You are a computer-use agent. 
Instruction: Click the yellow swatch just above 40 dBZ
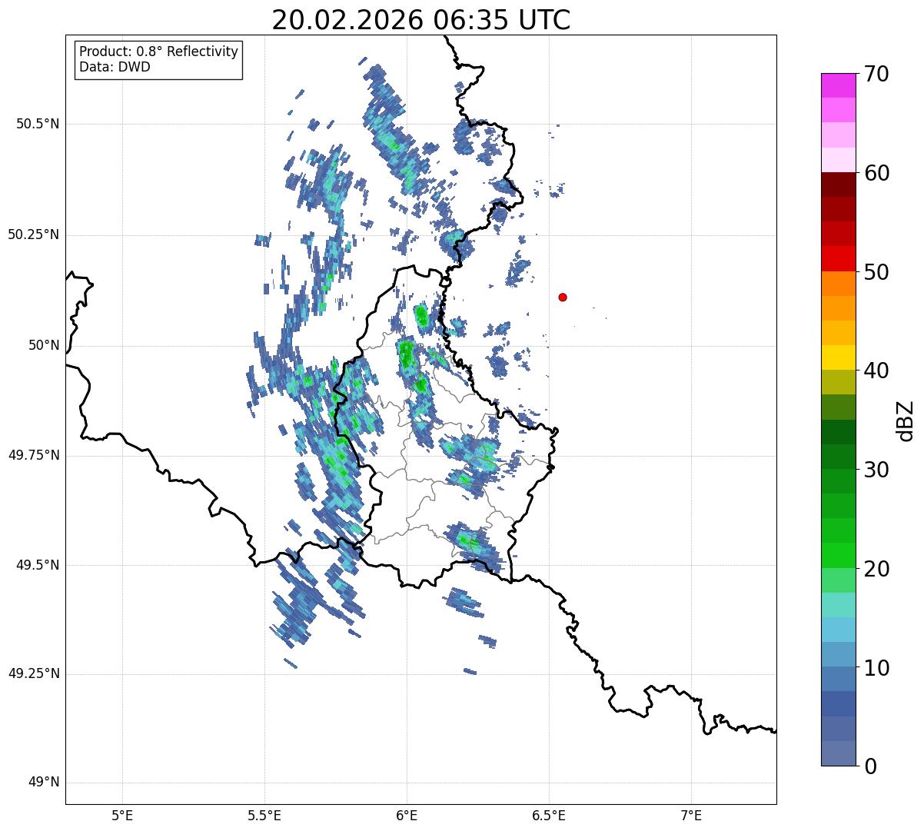[x=839, y=357]
